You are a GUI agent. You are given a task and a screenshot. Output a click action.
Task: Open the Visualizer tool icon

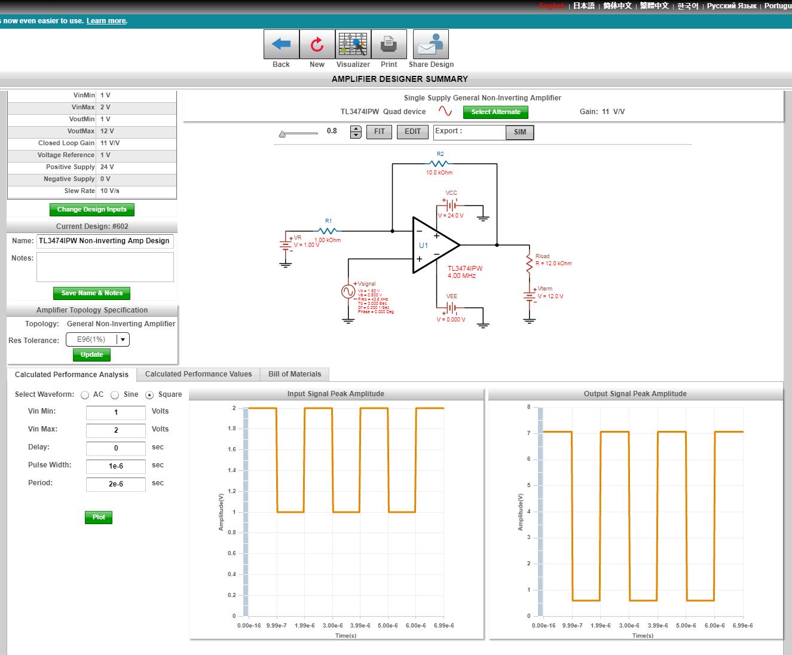point(353,44)
